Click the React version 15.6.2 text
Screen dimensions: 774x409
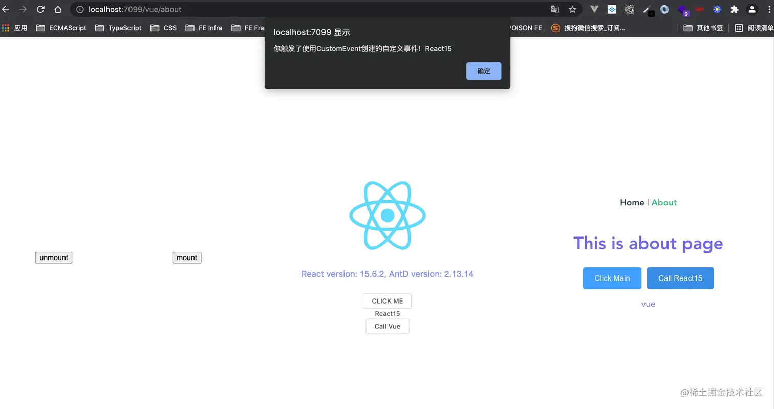coord(388,274)
